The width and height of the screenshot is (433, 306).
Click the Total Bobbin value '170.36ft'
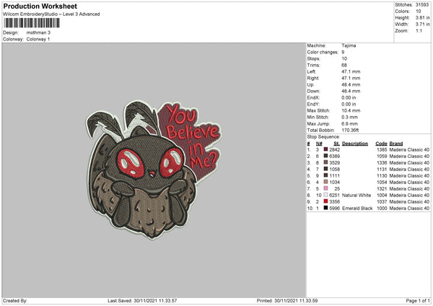pyautogui.click(x=350, y=130)
